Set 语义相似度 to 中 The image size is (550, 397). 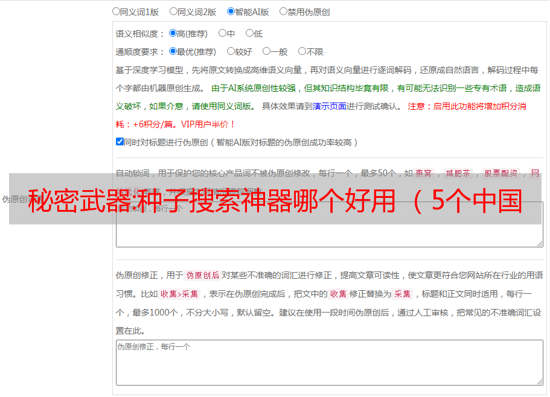click(222, 33)
